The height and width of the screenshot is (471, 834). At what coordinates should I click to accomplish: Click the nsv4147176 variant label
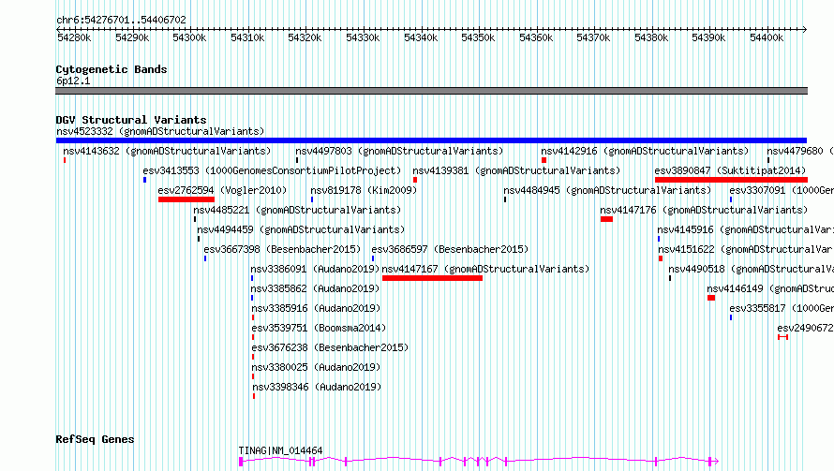pos(704,210)
